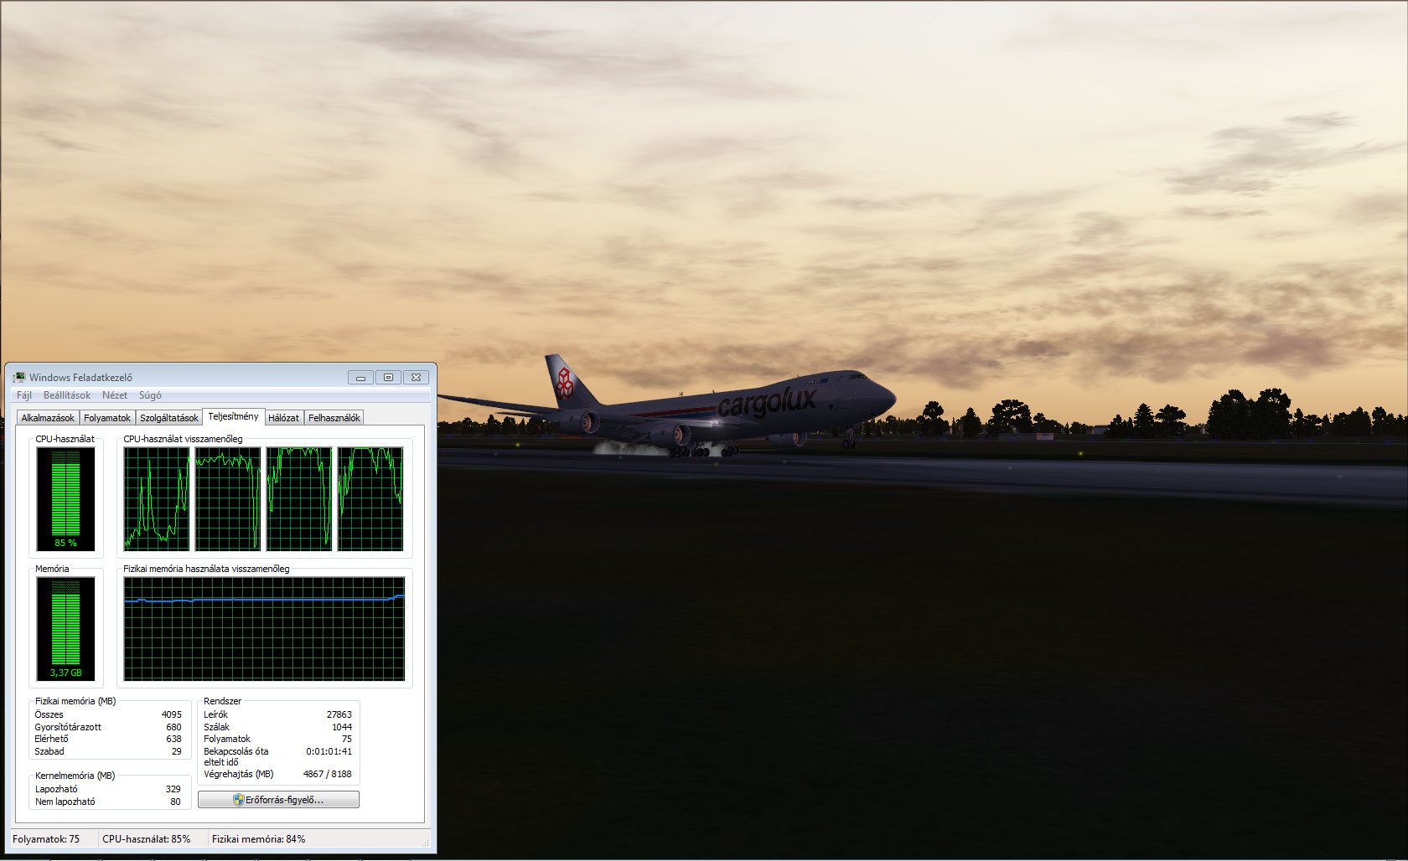The width and height of the screenshot is (1408, 861).
Task: Click the Szálak value 1044
Action: click(342, 727)
